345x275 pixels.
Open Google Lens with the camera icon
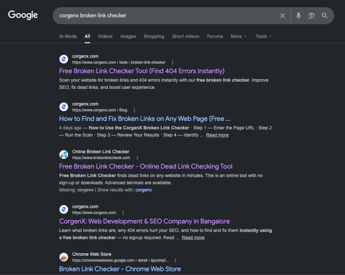[311, 15]
